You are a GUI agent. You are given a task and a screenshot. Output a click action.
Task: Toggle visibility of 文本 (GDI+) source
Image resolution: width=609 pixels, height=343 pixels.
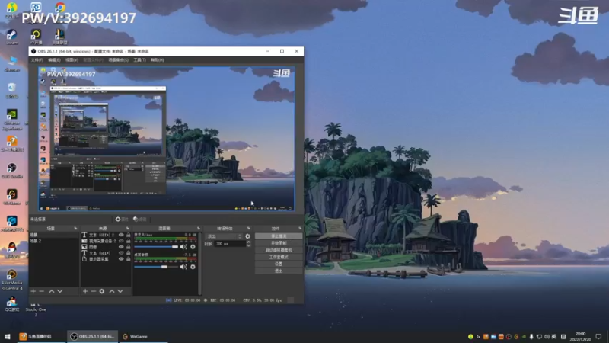tap(121, 253)
